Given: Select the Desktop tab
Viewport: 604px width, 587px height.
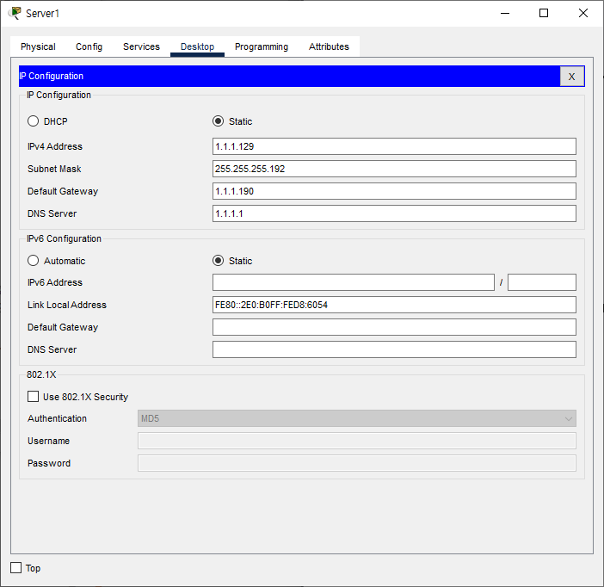Looking at the screenshot, I should [197, 46].
